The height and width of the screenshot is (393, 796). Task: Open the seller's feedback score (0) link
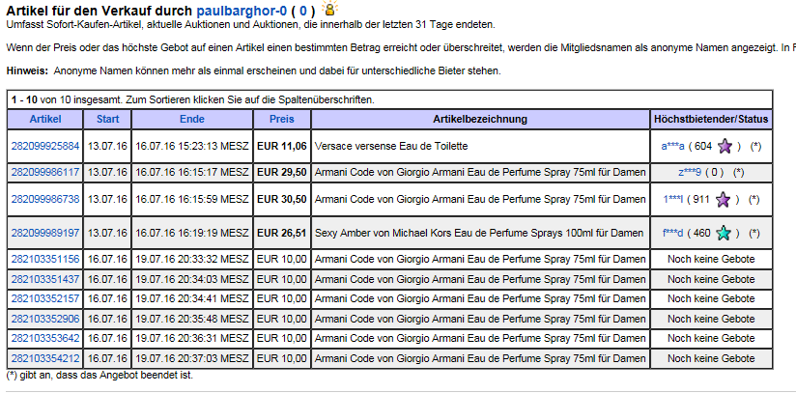pos(302,11)
